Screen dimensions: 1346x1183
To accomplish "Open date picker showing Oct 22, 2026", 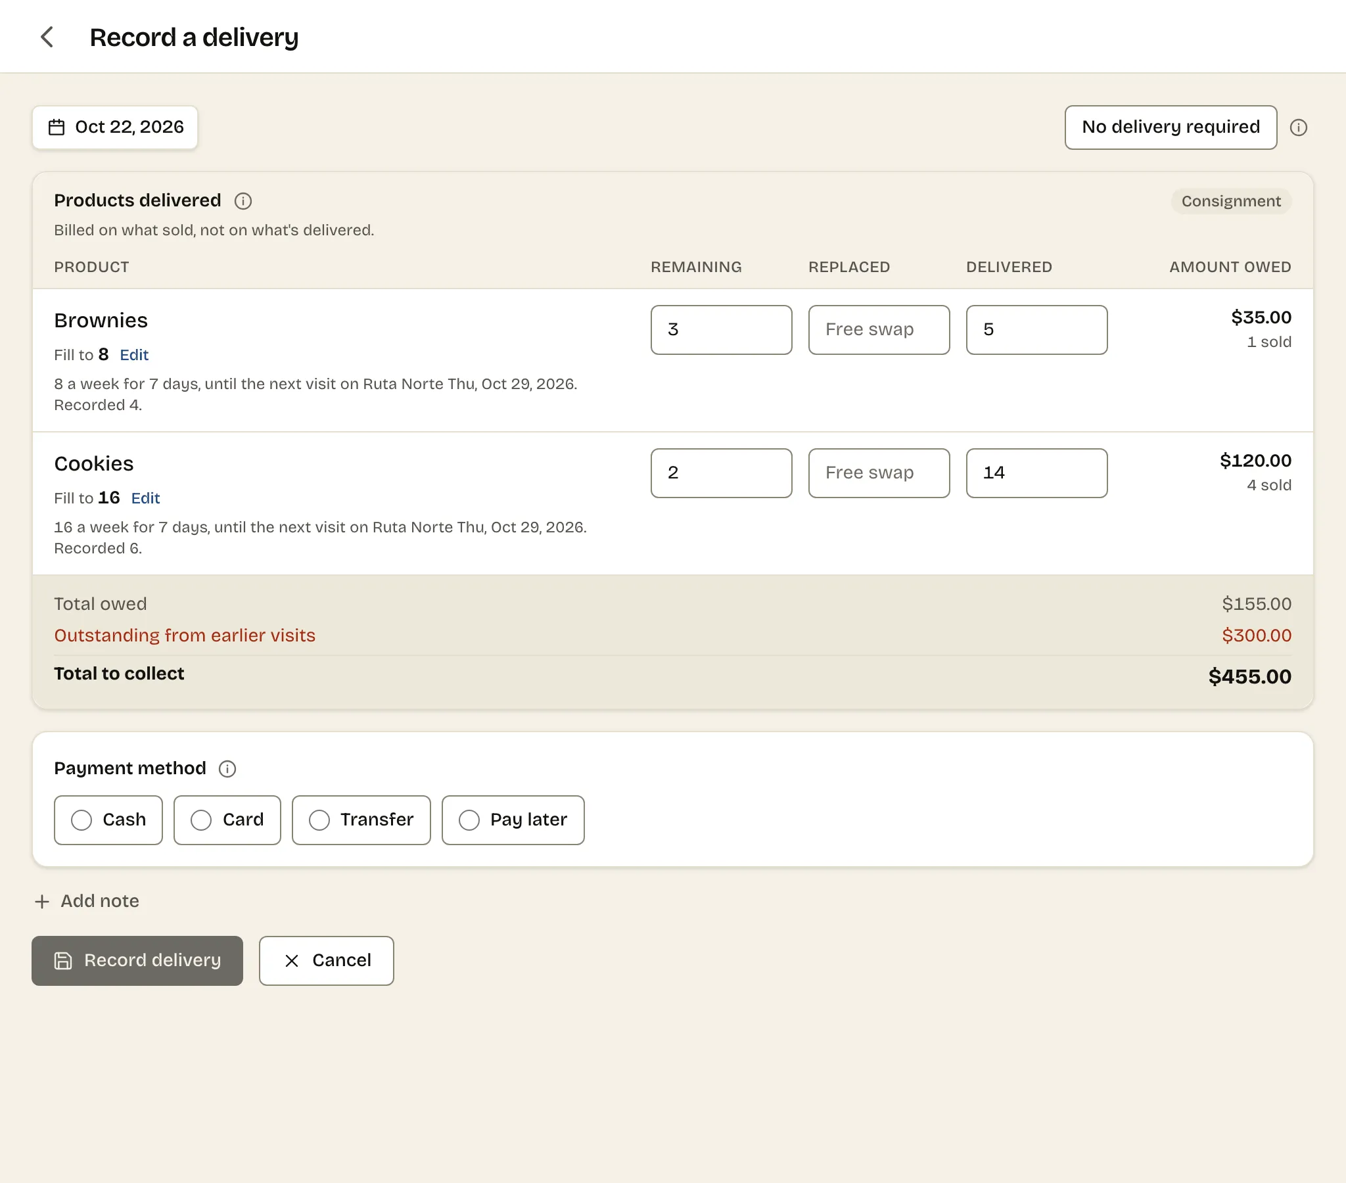I will point(115,127).
